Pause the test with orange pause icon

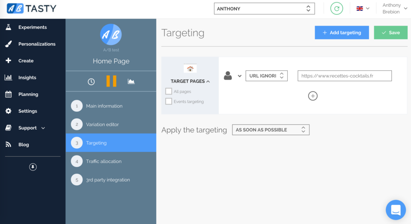(x=111, y=81)
